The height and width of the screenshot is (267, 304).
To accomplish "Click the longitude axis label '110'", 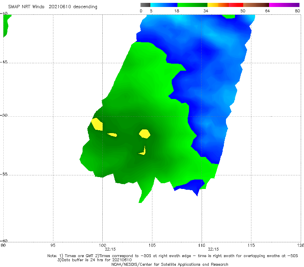I will (202, 245).
